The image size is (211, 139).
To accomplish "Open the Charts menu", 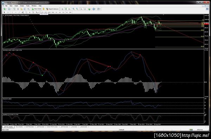I will tap(22, 6).
